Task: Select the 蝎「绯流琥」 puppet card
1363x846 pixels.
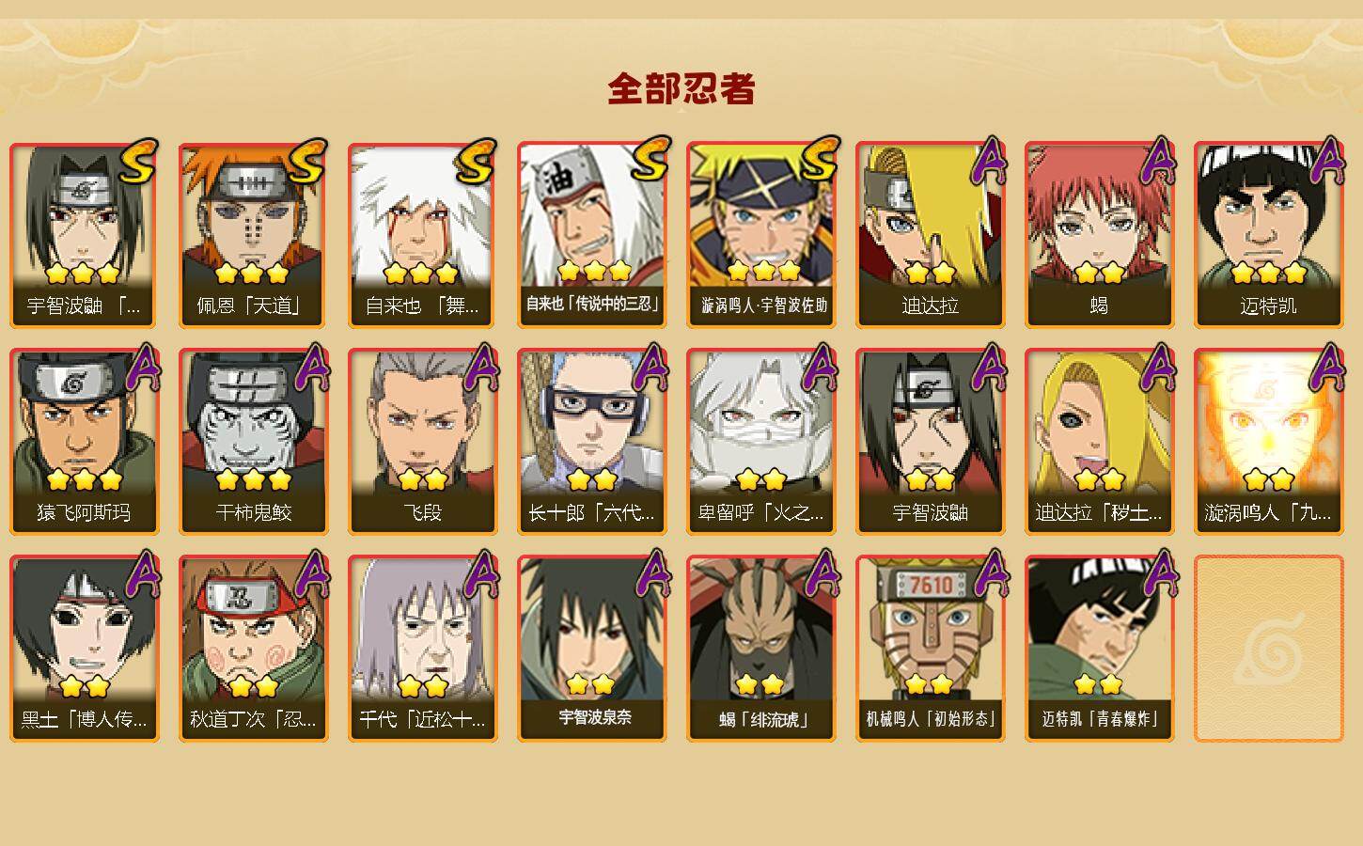Action: click(x=761, y=649)
